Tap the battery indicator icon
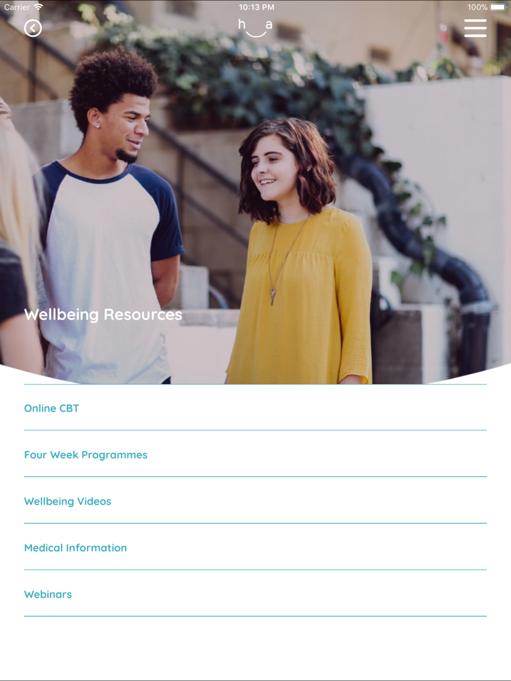Image resolution: width=511 pixels, height=681 pixels. pos(498,7)
